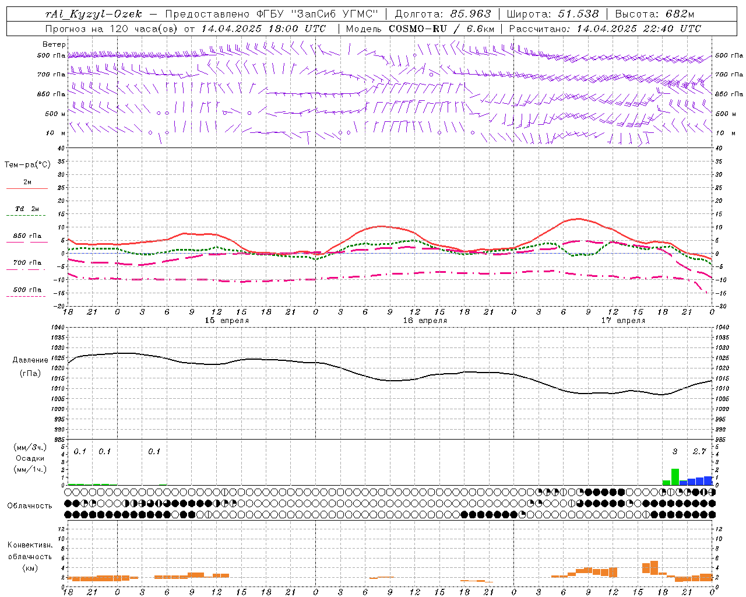The width and height of the screenshot is (746, 597).
Task: Click the (гПа) unit under Давление
Action: tap(30, 374)
